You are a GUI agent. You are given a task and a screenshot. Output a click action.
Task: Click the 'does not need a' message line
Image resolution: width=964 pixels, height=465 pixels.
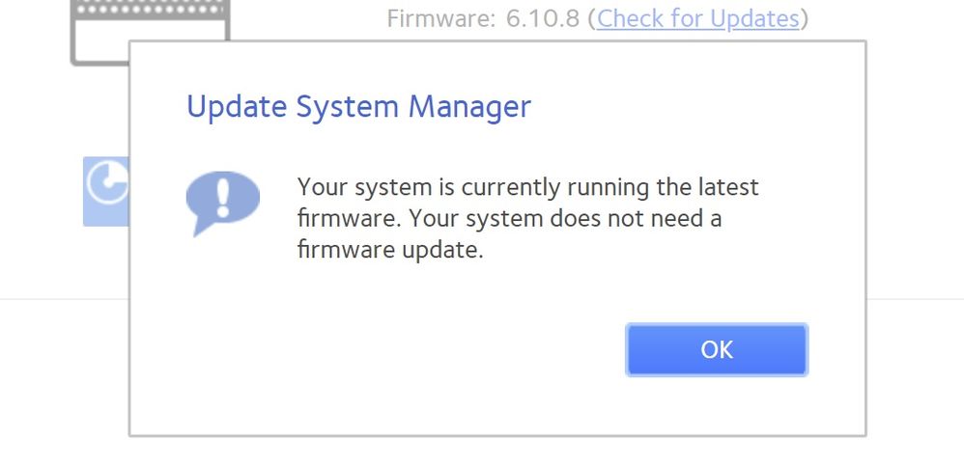pyautogui.click(x=510, y=218)
